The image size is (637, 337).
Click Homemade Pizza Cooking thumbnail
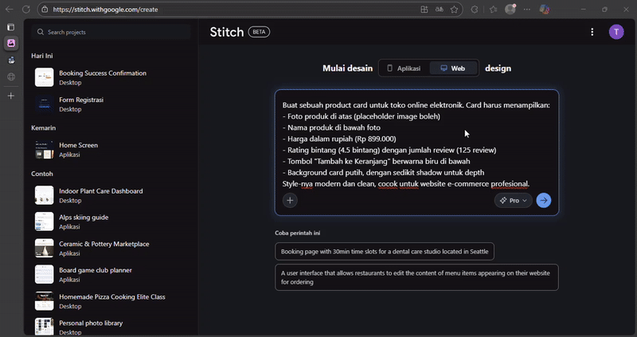(x=45, y=301)
